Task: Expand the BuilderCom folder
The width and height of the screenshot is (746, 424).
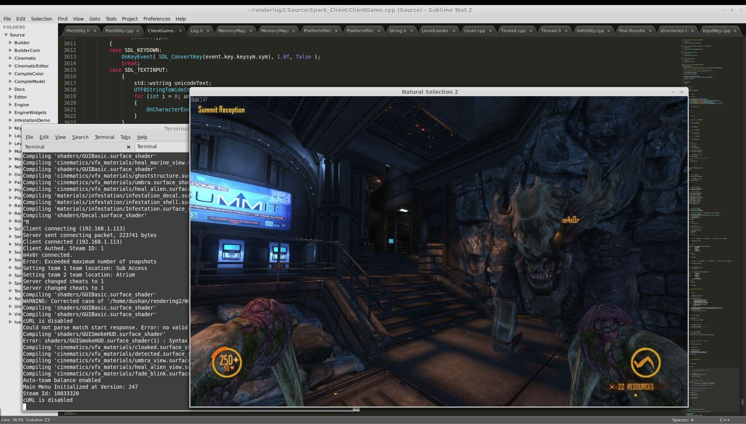Action: tap(10, 50)
